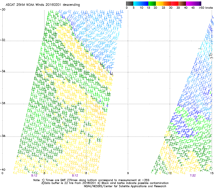The height and width of the screenshot is (188, 214).
Task: Click the green 15-20 knots legend color
Action: coord(152,3)
